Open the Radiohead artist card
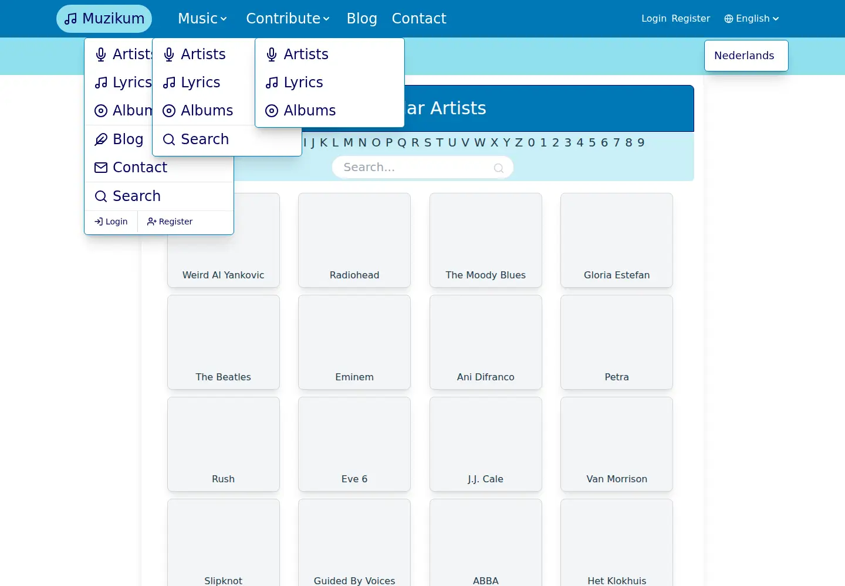 point(354,240)
